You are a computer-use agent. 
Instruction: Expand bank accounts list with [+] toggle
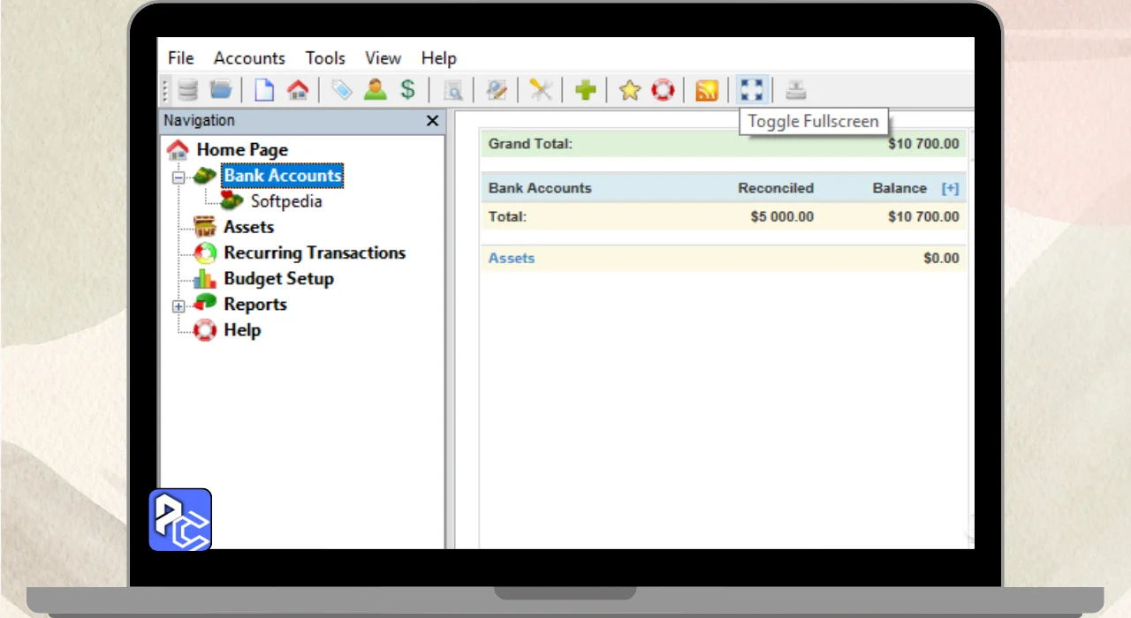pyautogui.click(x=950, y=188)
